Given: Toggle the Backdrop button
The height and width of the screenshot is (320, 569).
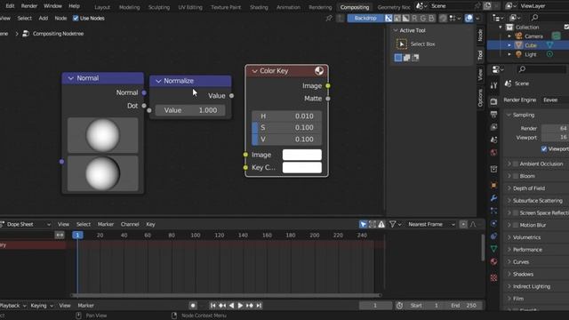Looking at the screenshot, I should (x=365, y=18).
